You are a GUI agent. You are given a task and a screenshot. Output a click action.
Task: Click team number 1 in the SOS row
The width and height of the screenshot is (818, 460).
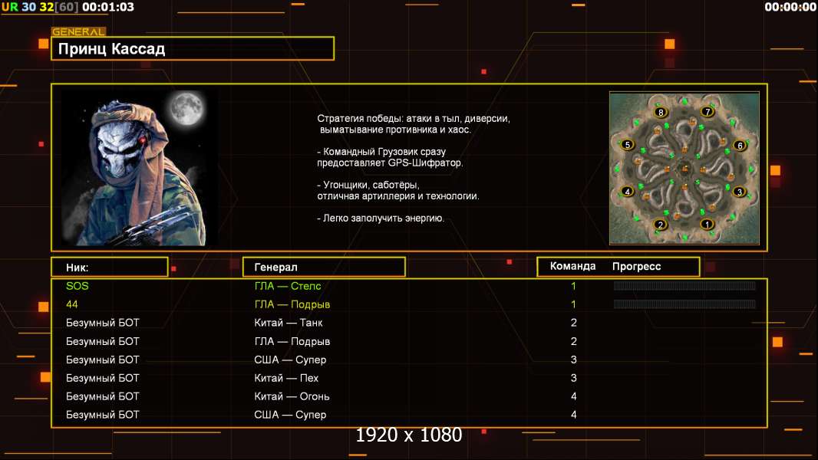573,286
